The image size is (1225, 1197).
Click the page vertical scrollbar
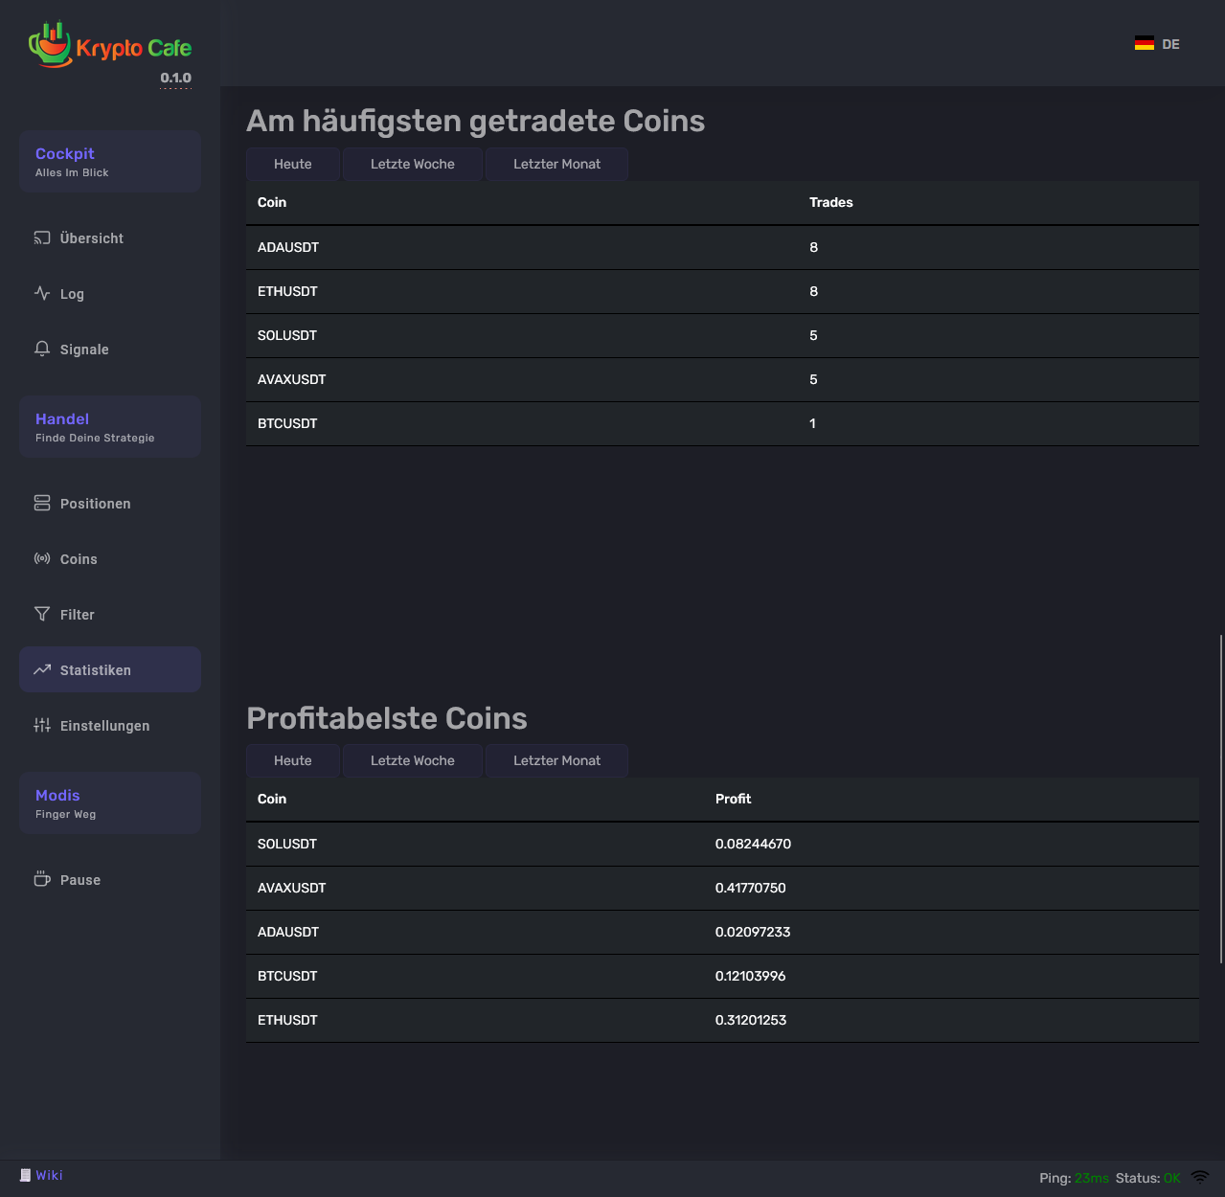[x=1220, y=797]
